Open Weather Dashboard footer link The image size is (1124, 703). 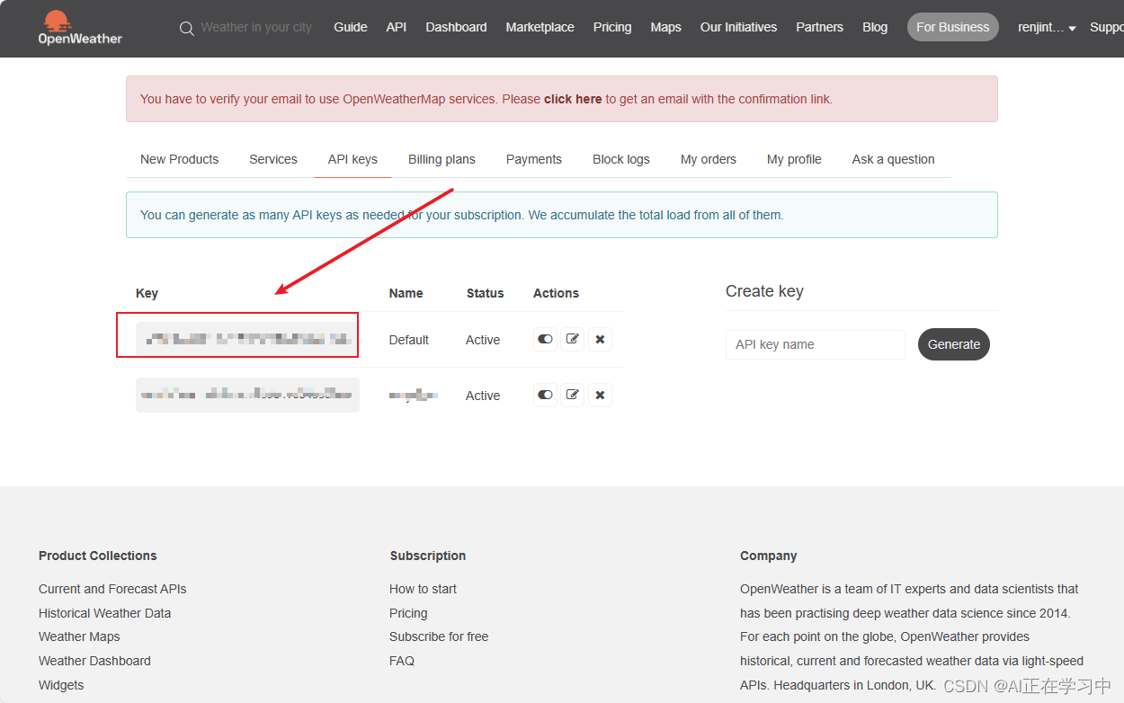[x=94, y=661]
